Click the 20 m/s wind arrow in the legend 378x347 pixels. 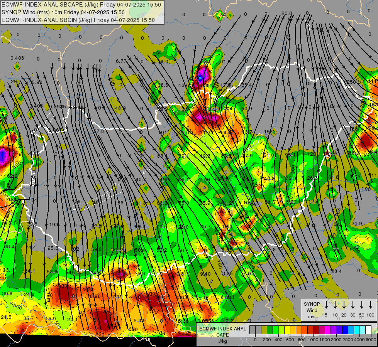344,305
